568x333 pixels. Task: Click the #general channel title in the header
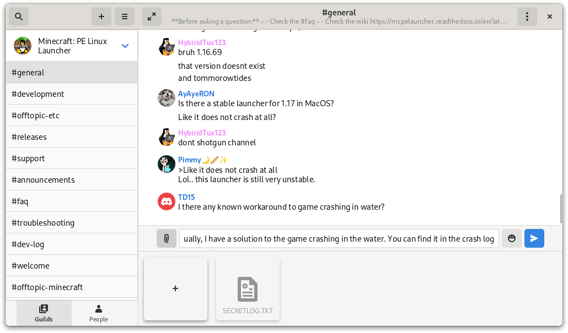339,13
